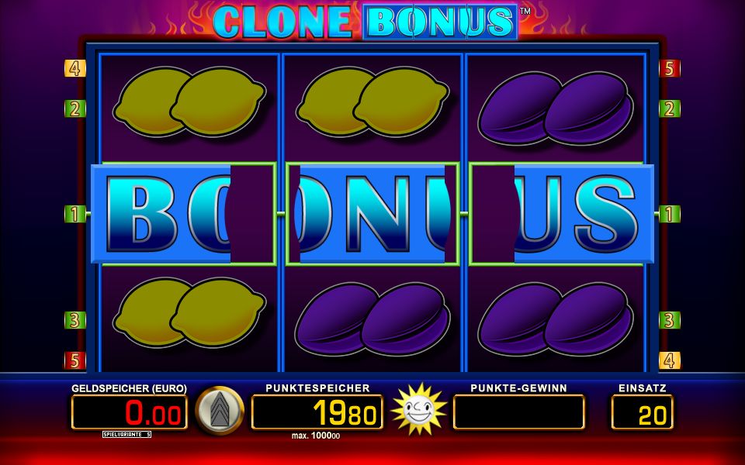Click the Spielvariante 5 label
The image size is (745, 465).
(x=126, y=434)
